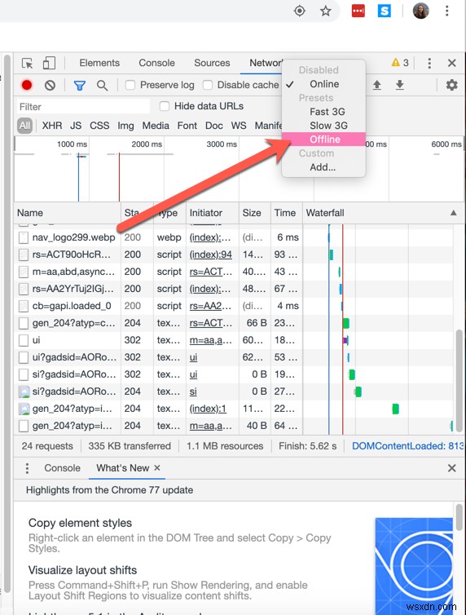
Task: Open the red extension icon
Action: point(358,11)
